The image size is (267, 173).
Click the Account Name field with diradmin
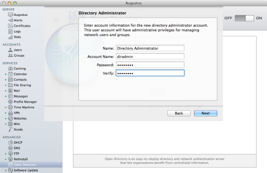pos(150,56)
